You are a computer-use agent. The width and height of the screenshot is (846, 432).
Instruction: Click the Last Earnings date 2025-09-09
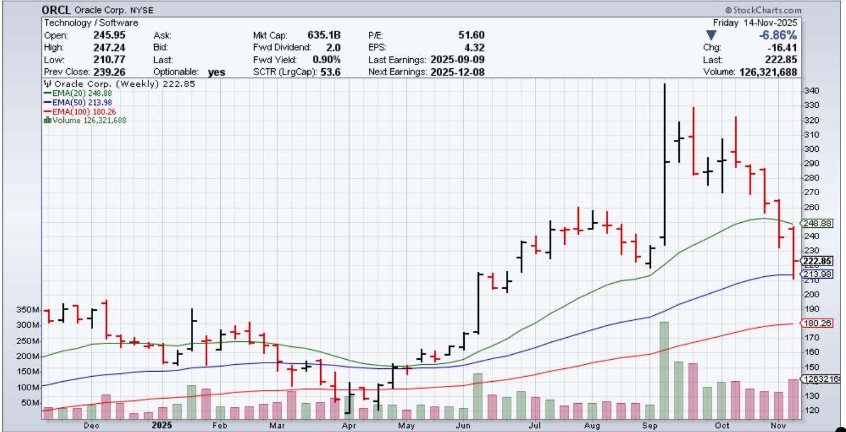457,60
